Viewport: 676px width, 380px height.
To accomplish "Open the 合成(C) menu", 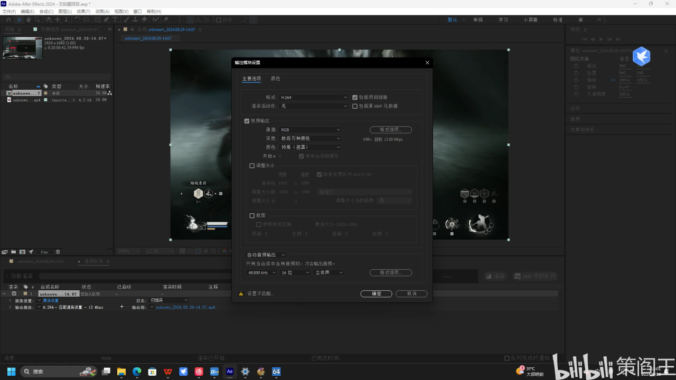I will tap(46, 11).
